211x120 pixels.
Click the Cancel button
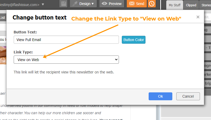188,96
